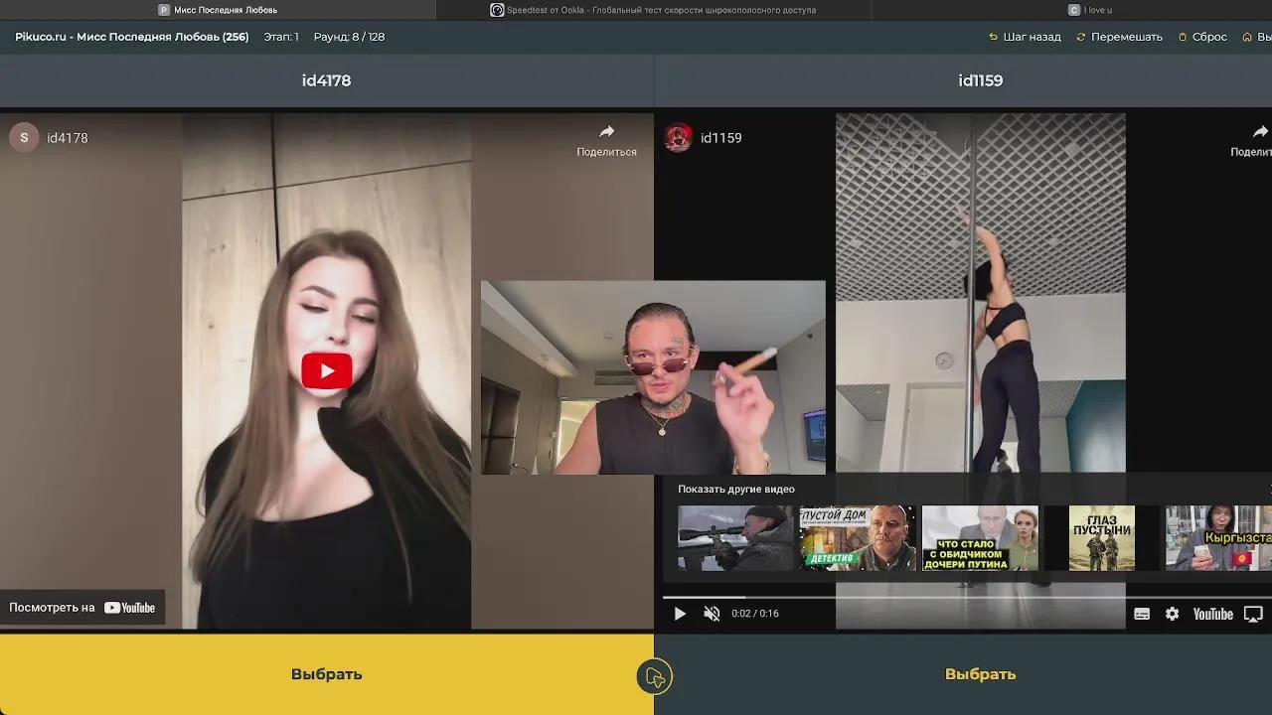Choose the left contestant with yellow Выбрать
The width and height of the screenshot is (1272, 715).
(326, 674)
